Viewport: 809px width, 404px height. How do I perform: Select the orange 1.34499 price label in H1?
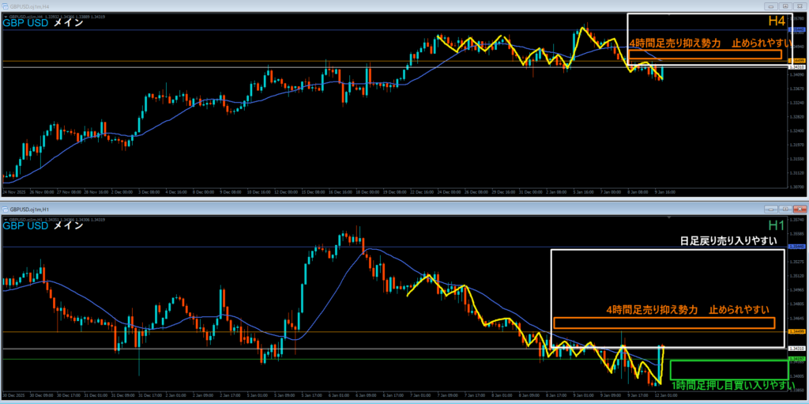[x=797, y=331]
